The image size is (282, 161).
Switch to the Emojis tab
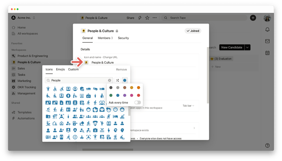click(x=60, y=70)
